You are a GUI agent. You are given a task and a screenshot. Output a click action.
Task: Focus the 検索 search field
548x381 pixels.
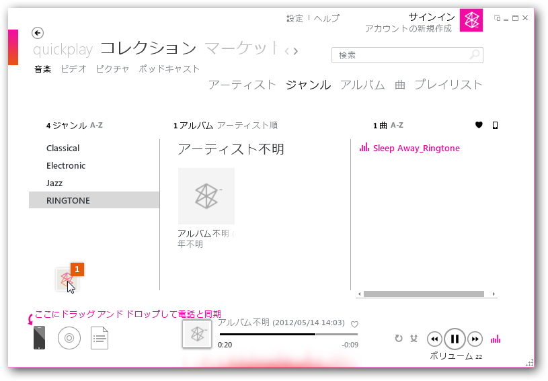click(407, 55)
